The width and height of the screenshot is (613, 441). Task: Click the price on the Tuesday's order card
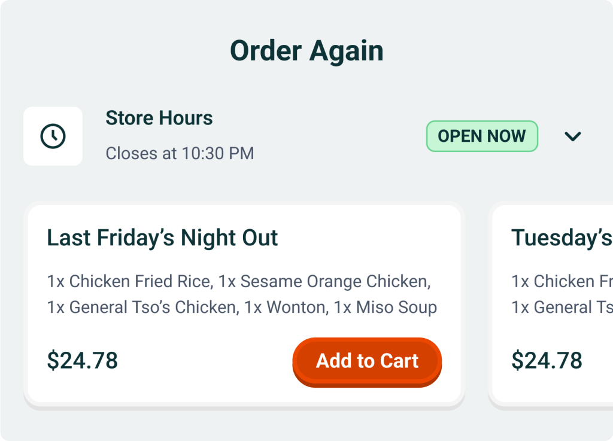tap(547, 361)
